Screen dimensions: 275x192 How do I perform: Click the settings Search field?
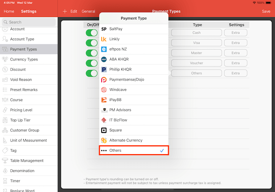click(x=29, y=22)
